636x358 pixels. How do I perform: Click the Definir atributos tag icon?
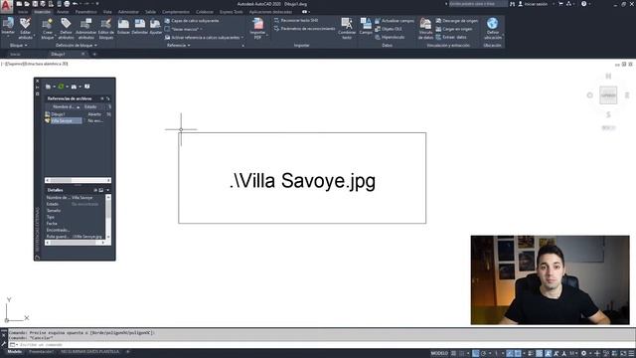pos(66,23)
